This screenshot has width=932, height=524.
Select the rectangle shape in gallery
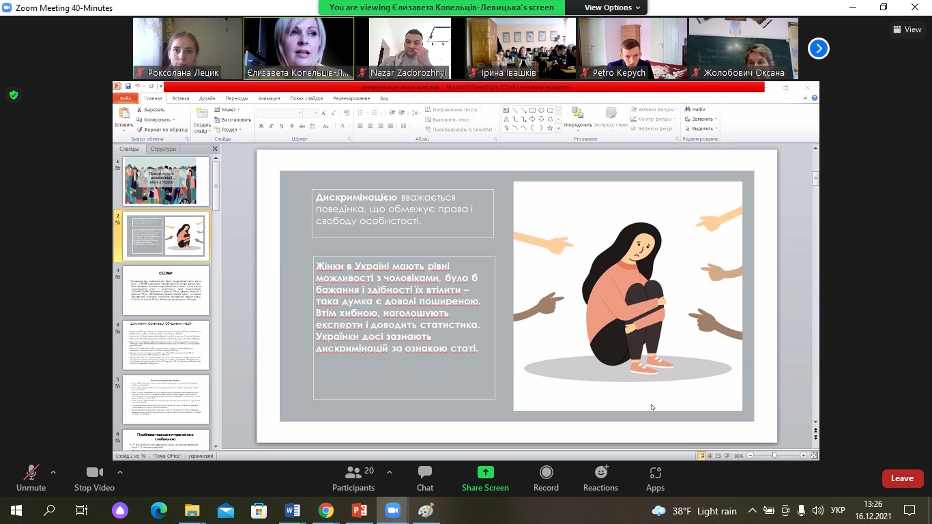pos(533,110)
